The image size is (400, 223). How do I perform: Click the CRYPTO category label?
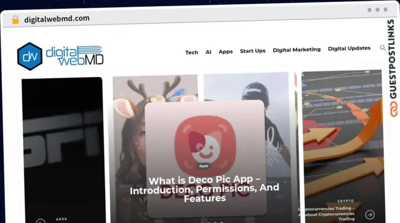click(x=345, y=201)
